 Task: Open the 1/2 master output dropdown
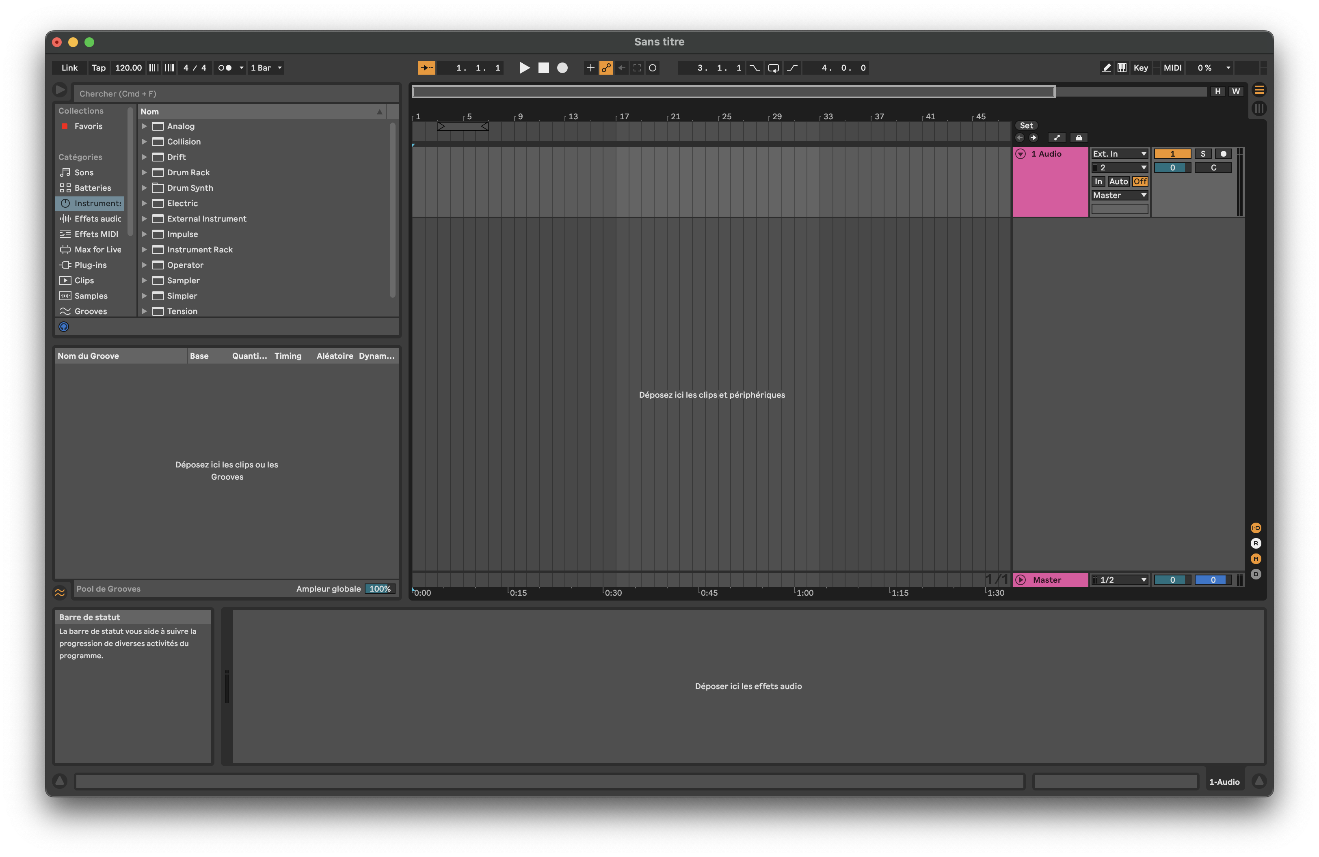tap(1120, 579)
